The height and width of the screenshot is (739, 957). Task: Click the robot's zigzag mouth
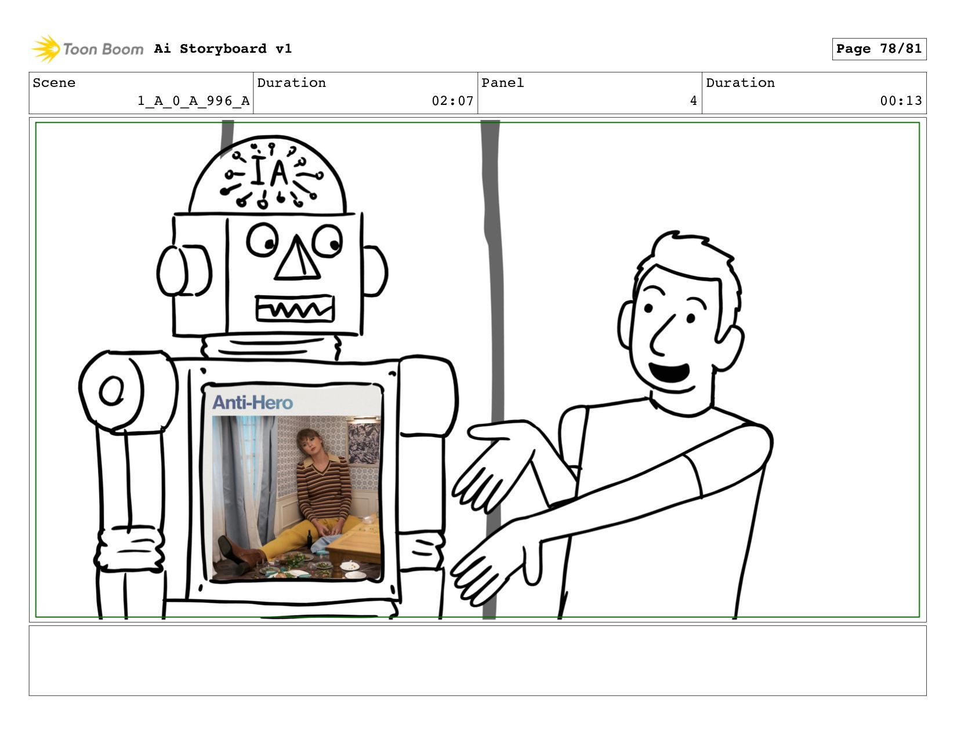pos(295,309)
